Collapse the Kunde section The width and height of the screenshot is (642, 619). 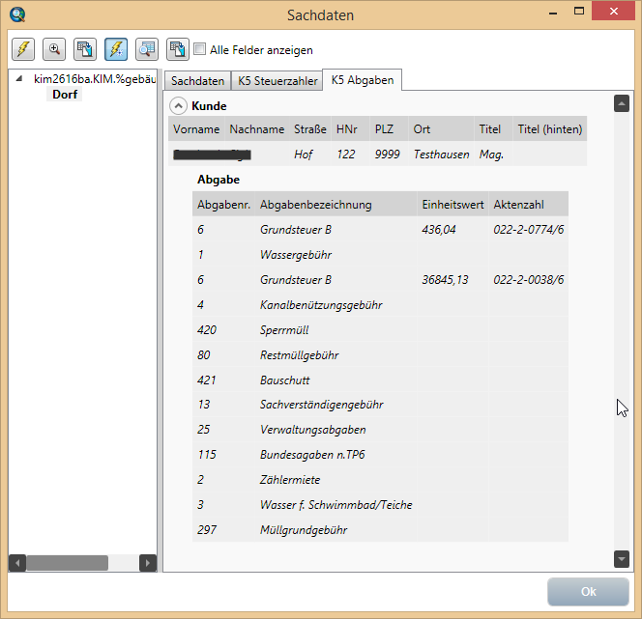coord(178,106)
